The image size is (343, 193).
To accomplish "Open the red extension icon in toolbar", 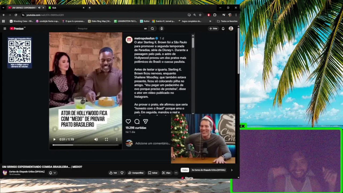I will (x=209, y=15).
